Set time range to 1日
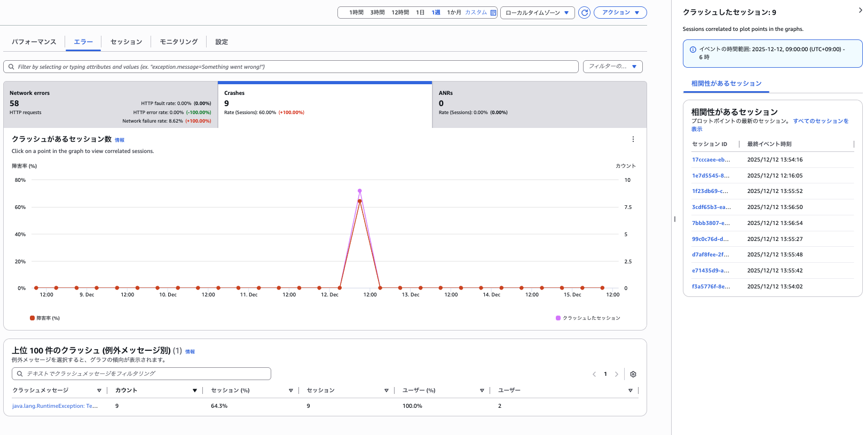866x435 pixels. coord(420,13)
